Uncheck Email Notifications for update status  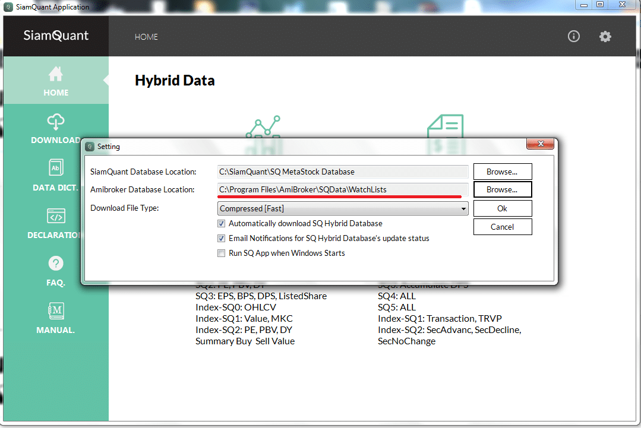pos(222,239)
